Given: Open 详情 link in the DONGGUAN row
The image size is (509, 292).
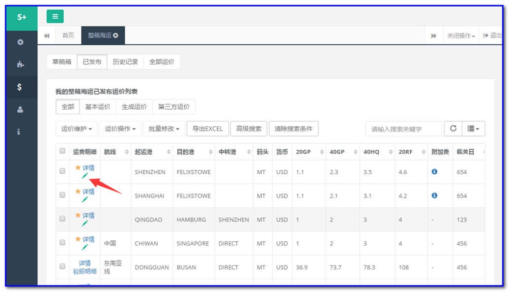Looking at the screenshot, I should tap(84, 263).
